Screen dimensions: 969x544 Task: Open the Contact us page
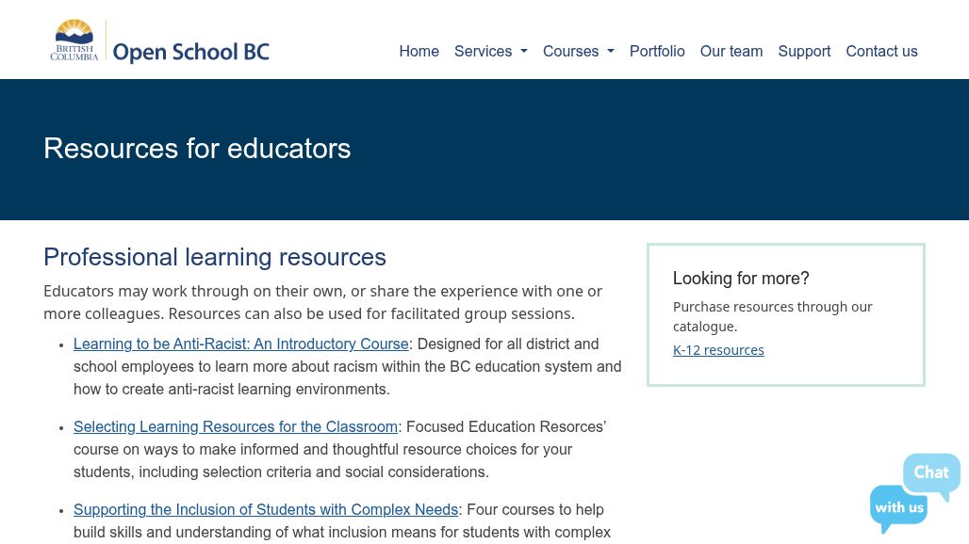click(881, 52)
